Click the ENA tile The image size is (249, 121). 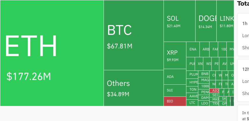tap(193, 49)
